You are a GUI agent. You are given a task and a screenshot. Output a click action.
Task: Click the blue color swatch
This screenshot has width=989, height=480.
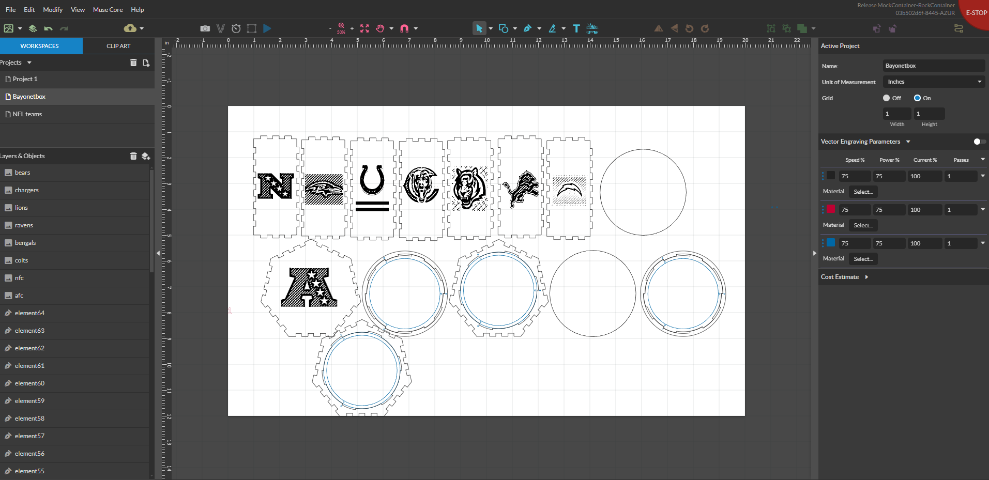[831, 242]
